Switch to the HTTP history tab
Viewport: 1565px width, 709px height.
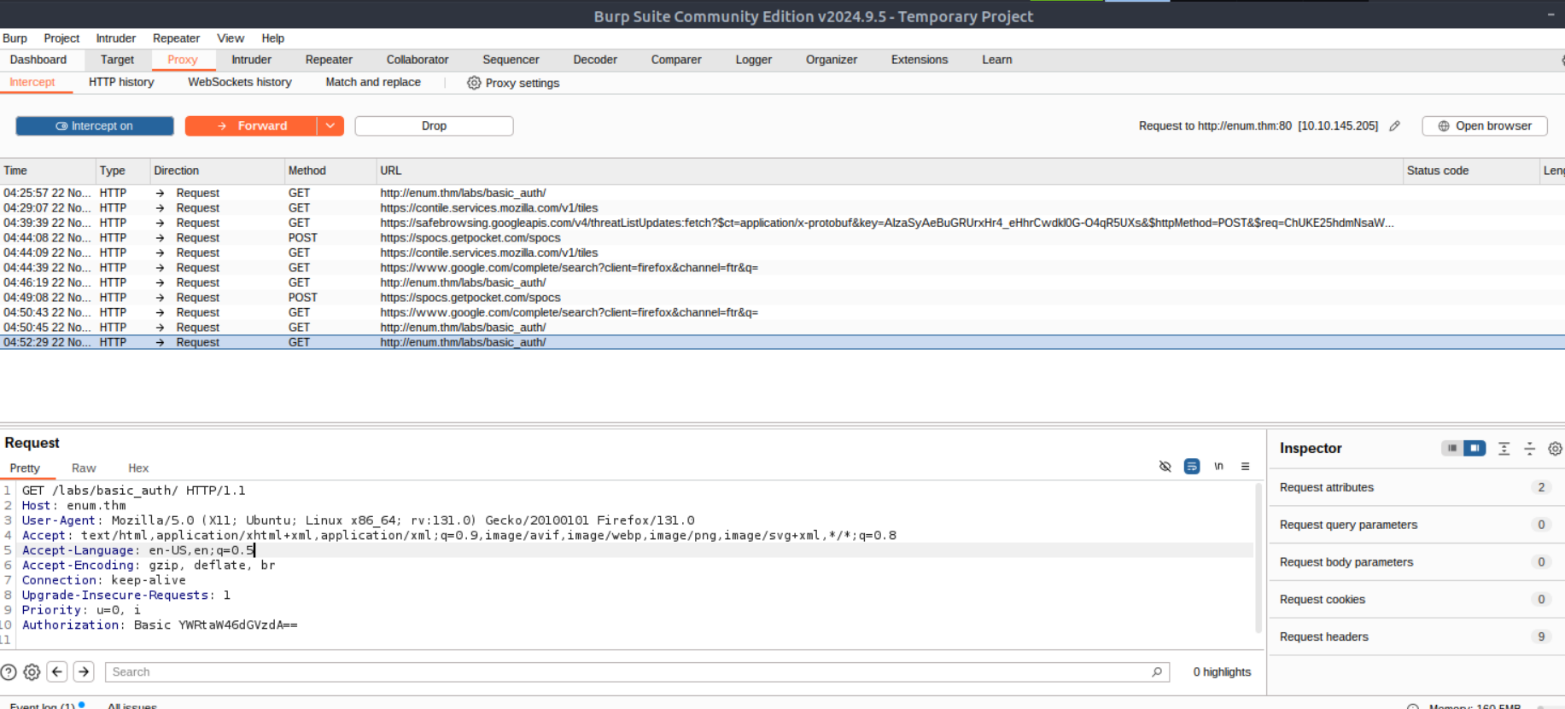click(121, 82)
